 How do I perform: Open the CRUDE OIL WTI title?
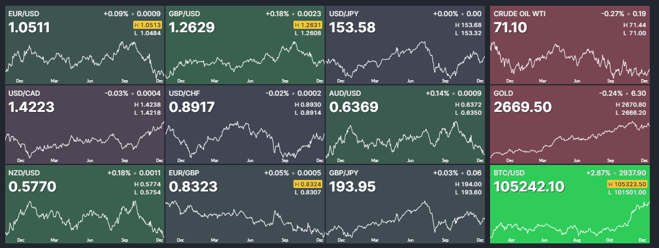point(519,14)
